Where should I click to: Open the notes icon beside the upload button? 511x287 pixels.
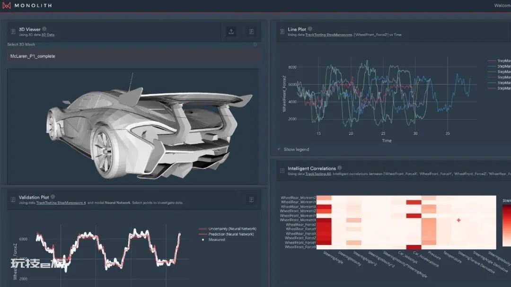251,32
